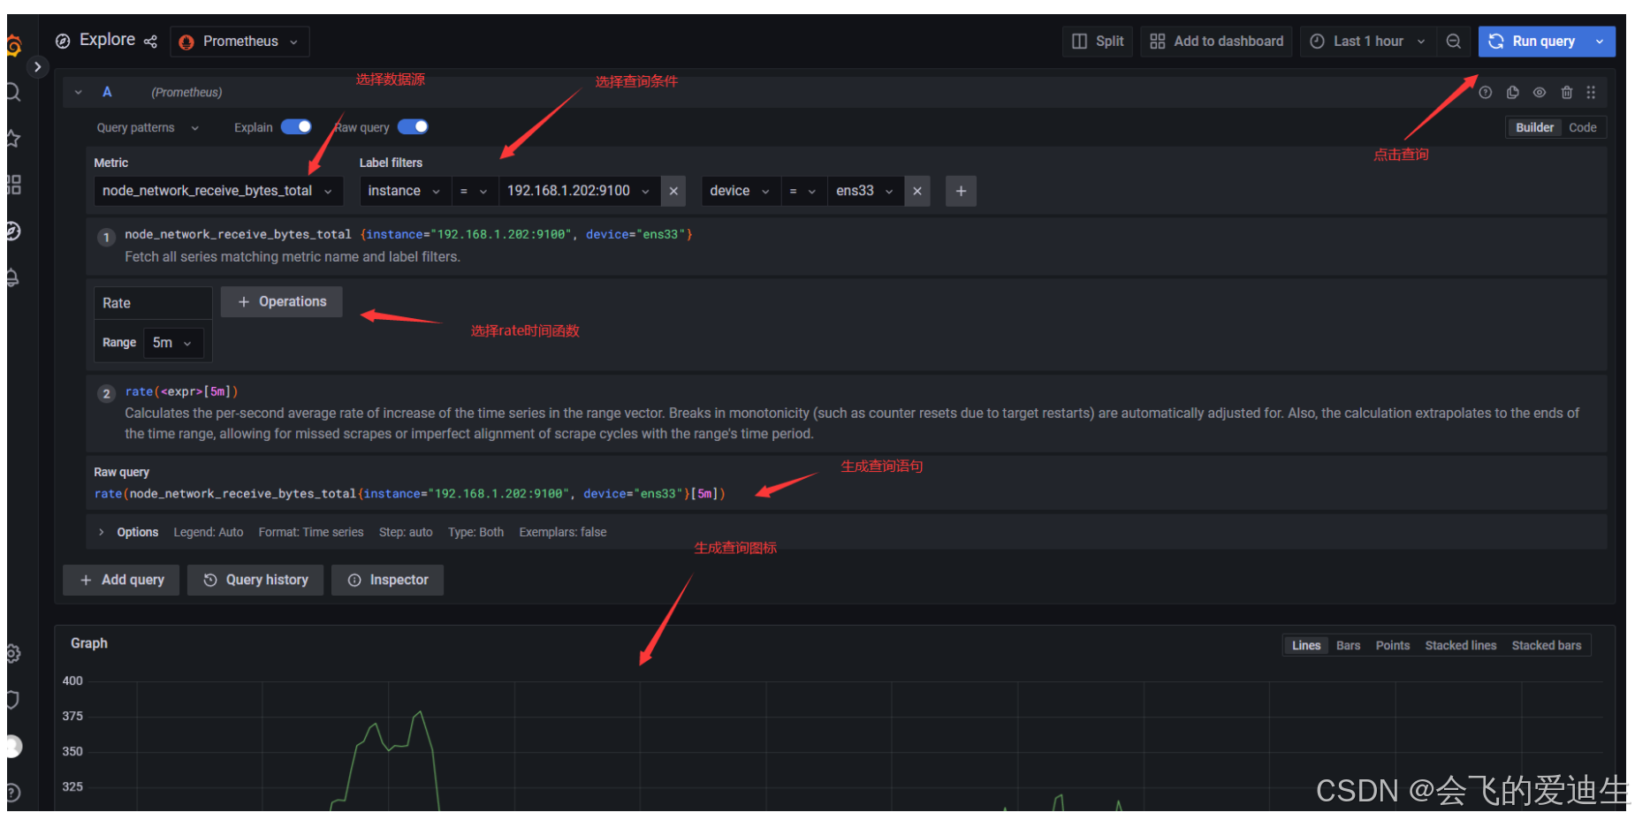Viewport: 1635px width, 820px height.
Task: Open the Prometheus data source picker
Action: [240, 42]
